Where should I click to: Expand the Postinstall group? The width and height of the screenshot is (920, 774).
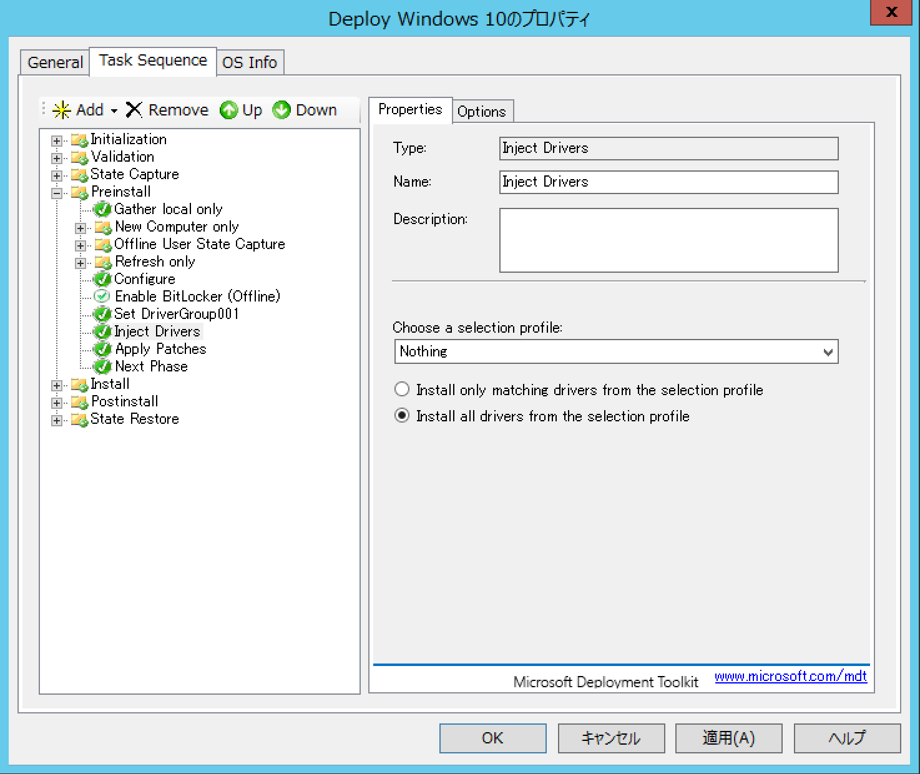click(57, 403)
